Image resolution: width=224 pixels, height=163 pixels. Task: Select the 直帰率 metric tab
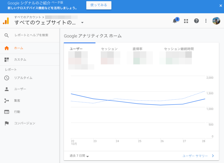coord(138,49)
